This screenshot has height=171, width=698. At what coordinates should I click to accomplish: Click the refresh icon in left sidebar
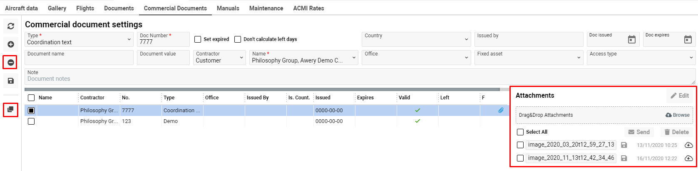coord(11,26)
